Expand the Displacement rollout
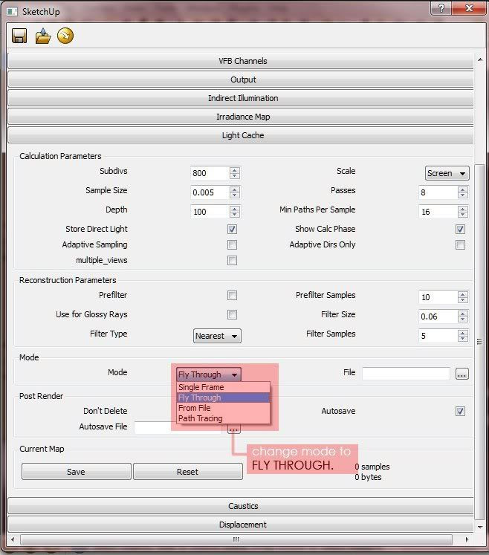The image size is (489, 555). click(241, 525)
